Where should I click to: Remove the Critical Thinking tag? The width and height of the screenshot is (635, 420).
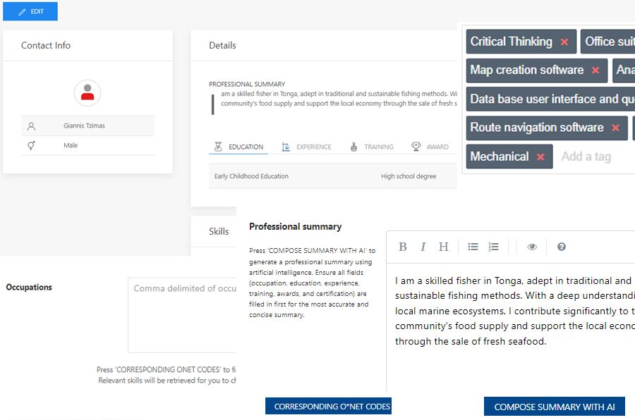[564, 42]
